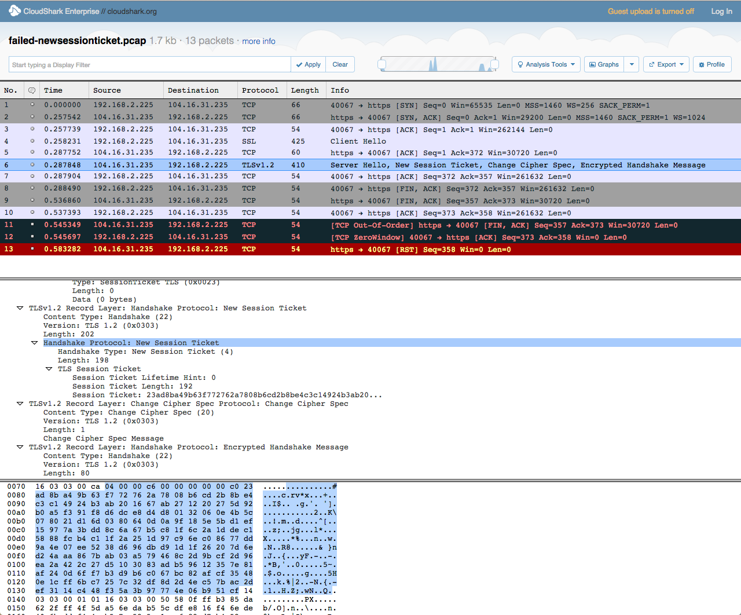
Task: Sort packets by the Length column
Action: [306, 90]
